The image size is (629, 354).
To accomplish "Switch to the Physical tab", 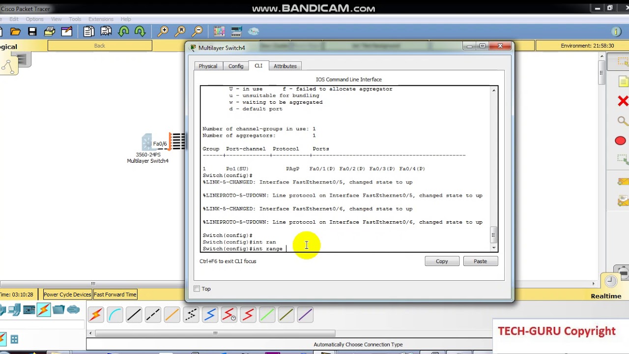I will (208, 66).
